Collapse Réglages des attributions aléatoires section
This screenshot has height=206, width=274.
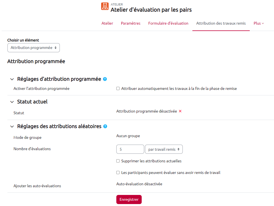(x=12, y=127)
